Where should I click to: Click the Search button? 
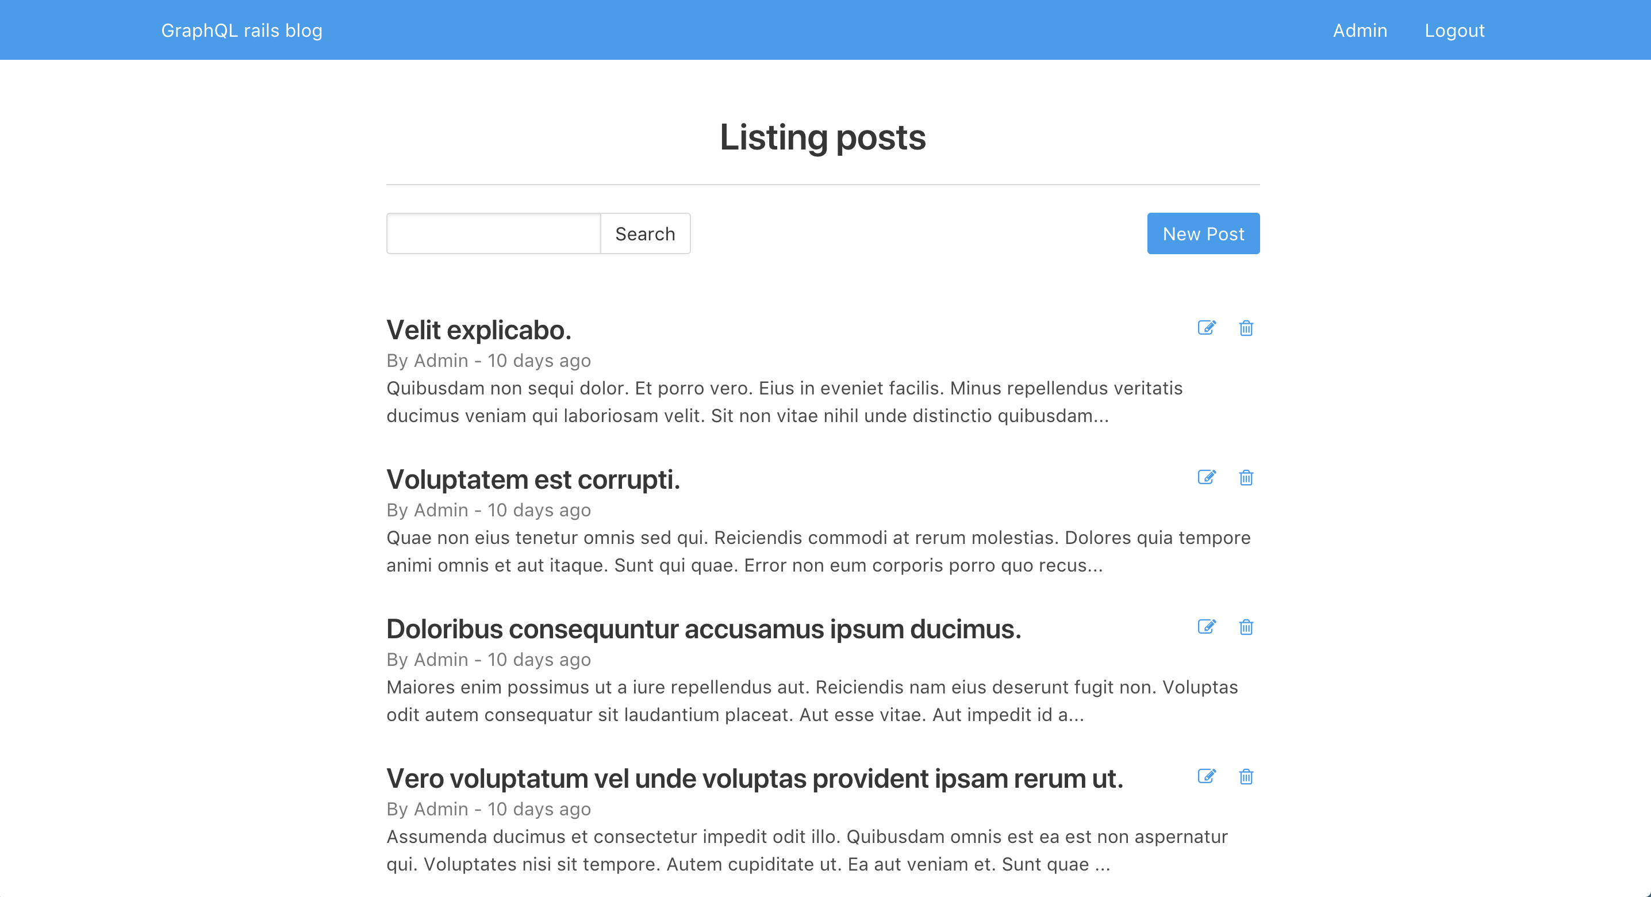tap(645, 233)
